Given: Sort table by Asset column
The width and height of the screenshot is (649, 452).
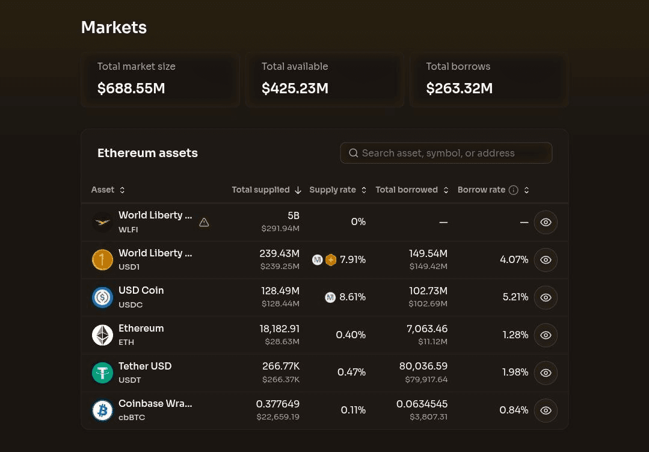Looking at the screenshot, I should point(108,190).
